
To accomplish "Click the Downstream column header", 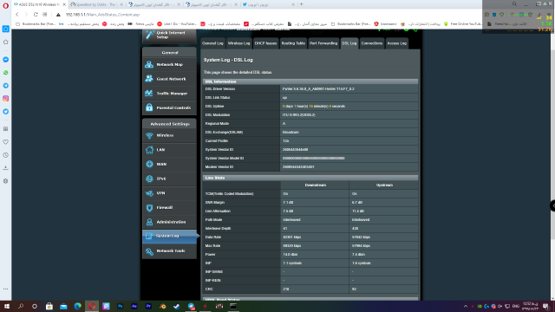I will (315, 185).
